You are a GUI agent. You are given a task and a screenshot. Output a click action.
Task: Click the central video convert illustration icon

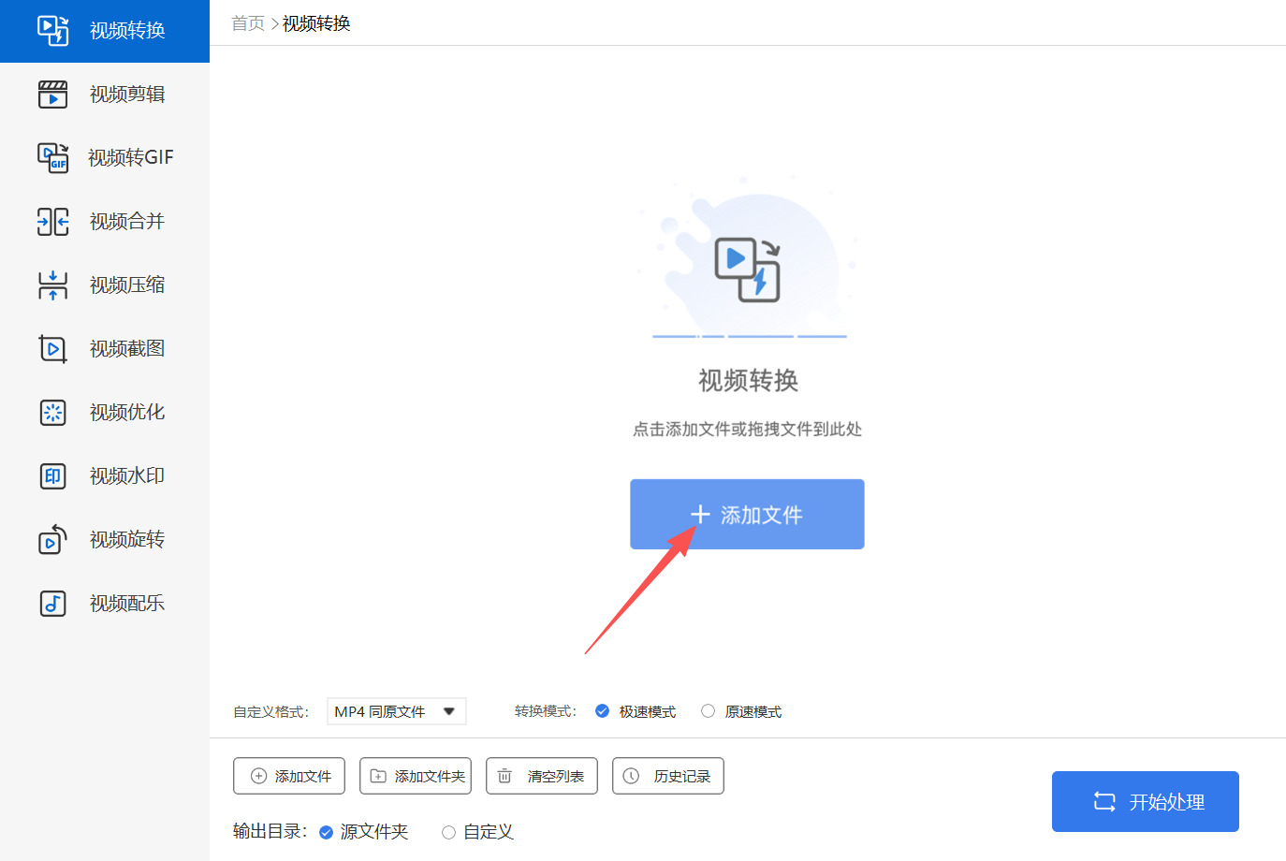pos(748,270)
